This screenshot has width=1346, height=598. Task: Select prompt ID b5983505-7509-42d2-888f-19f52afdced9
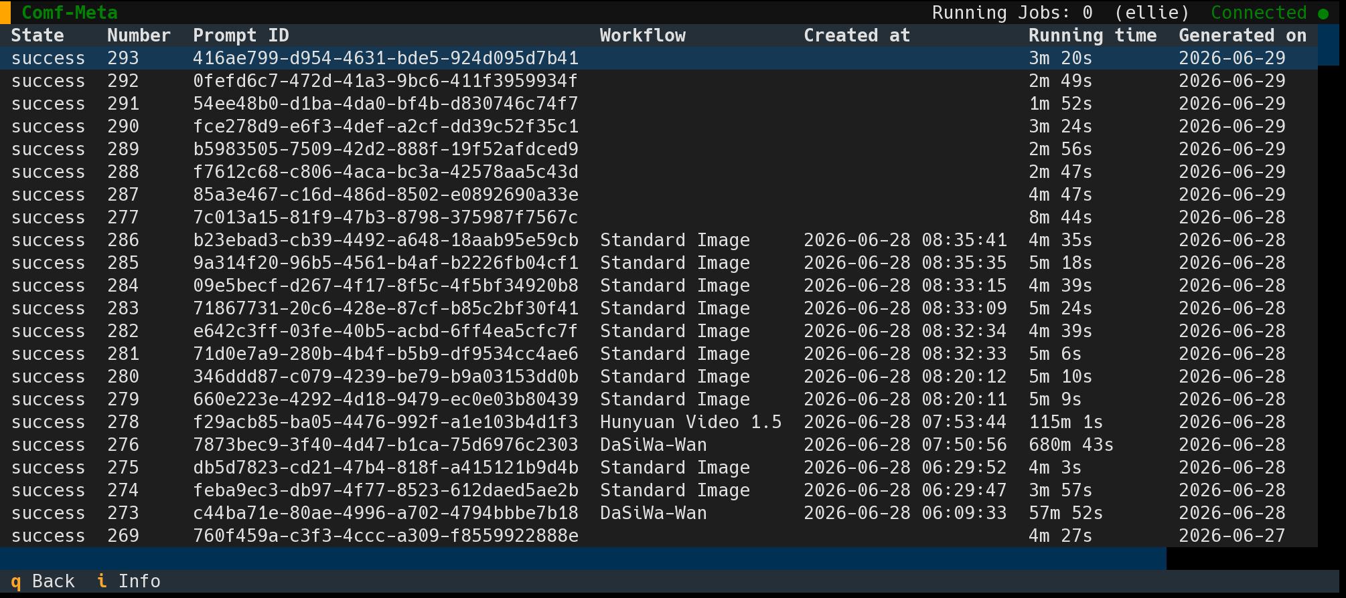coord(386,149)
